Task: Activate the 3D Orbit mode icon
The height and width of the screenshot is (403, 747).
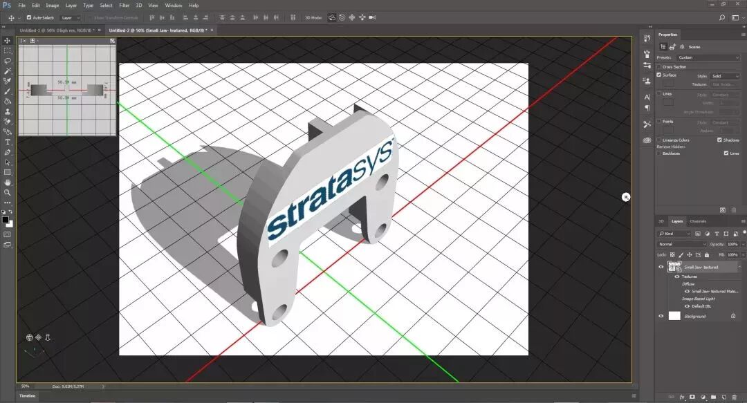Action: (x=331, y=17)
